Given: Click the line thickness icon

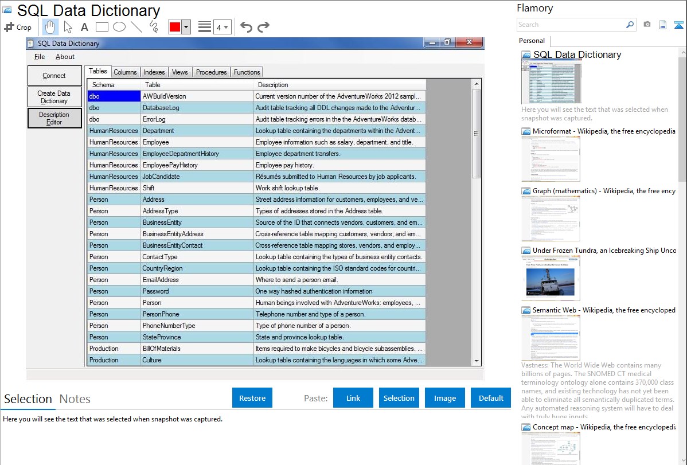Looking at the screenshot, I should pos(205,27).
